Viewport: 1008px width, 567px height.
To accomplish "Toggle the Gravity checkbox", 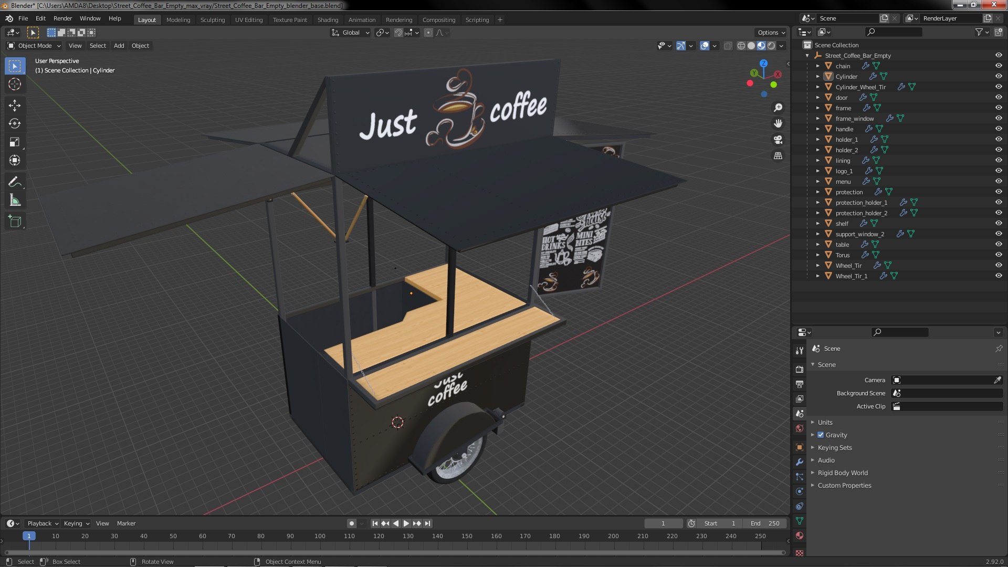I will pos(821,435).
